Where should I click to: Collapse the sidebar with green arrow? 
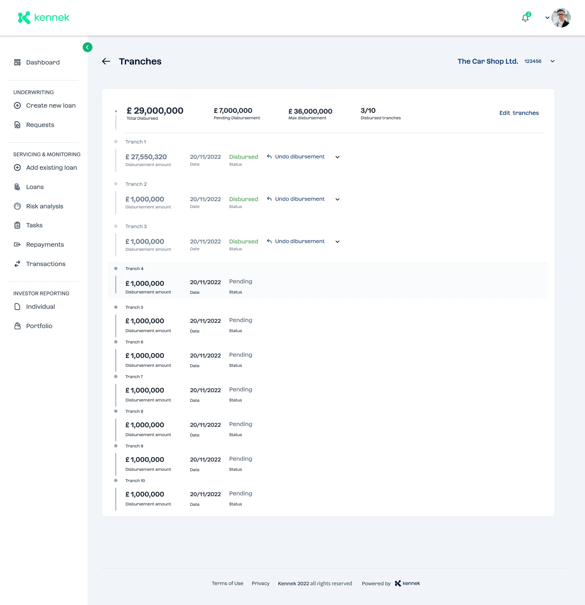tap(88, 47)
